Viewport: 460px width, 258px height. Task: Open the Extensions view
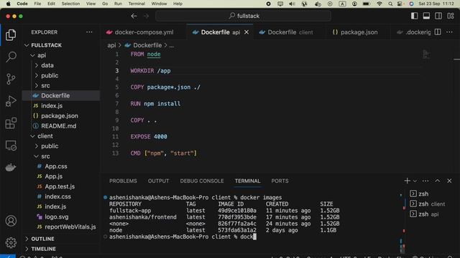point(11,123)
